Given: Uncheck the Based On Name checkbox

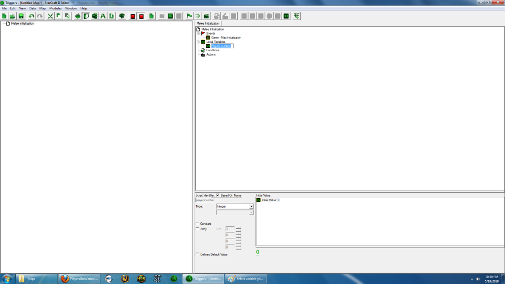Looking at the screenshot, I should [217, 195].
